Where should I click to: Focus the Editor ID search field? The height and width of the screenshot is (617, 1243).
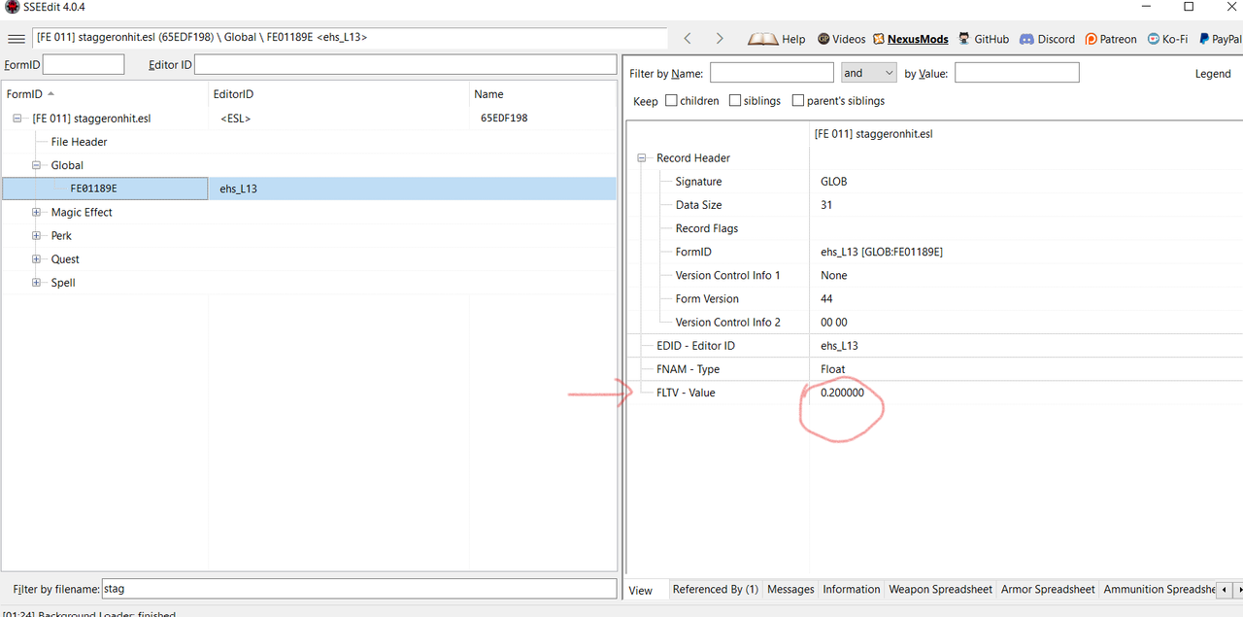[x=405, y=64]
